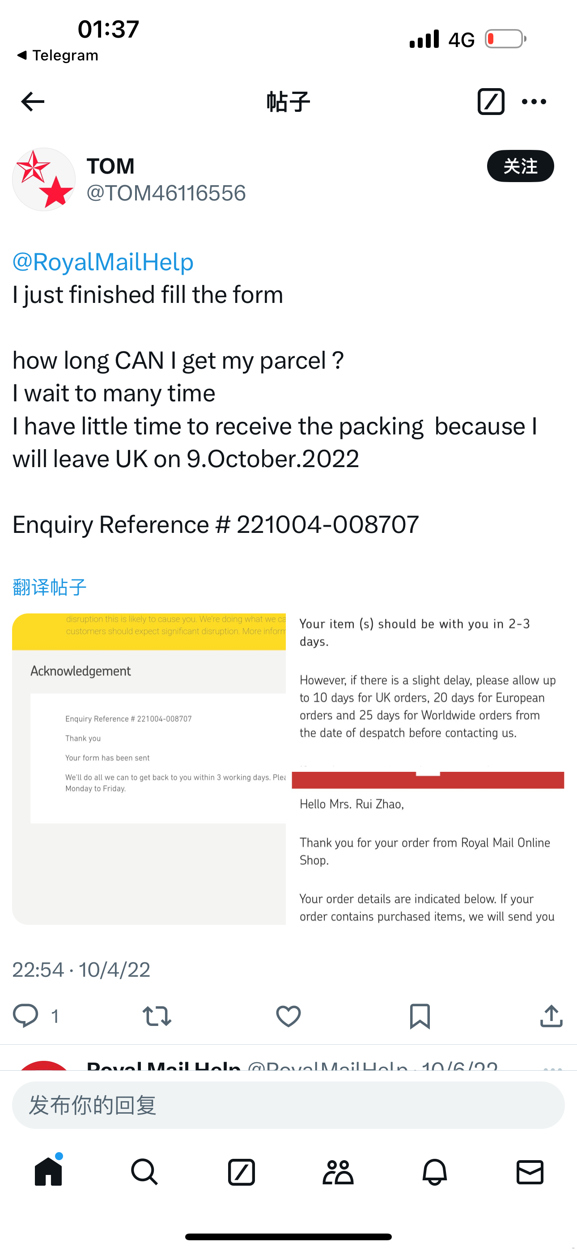The image size is (577, 1251).
Task: Tap the back arrow icon
Action: click(x=33, y=102)
